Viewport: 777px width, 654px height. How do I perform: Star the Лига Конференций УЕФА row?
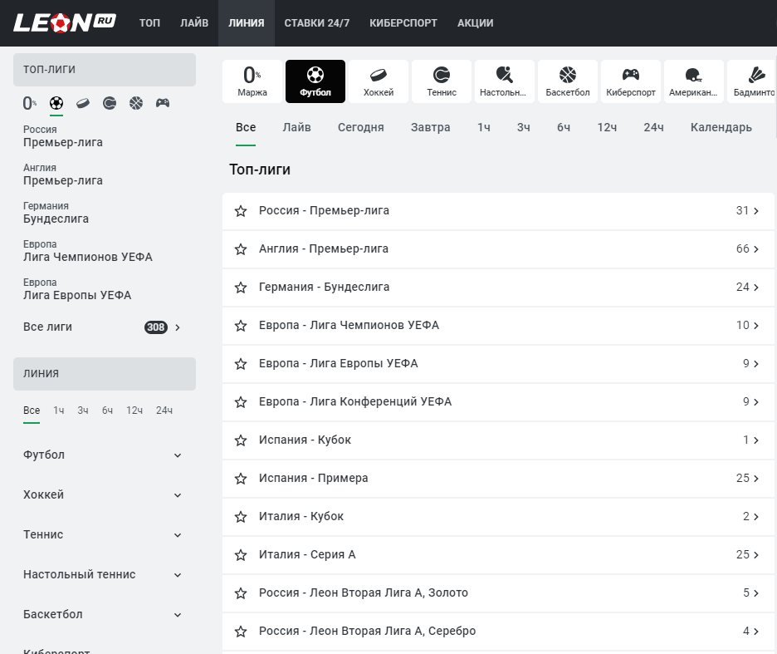tap(241, 402)
